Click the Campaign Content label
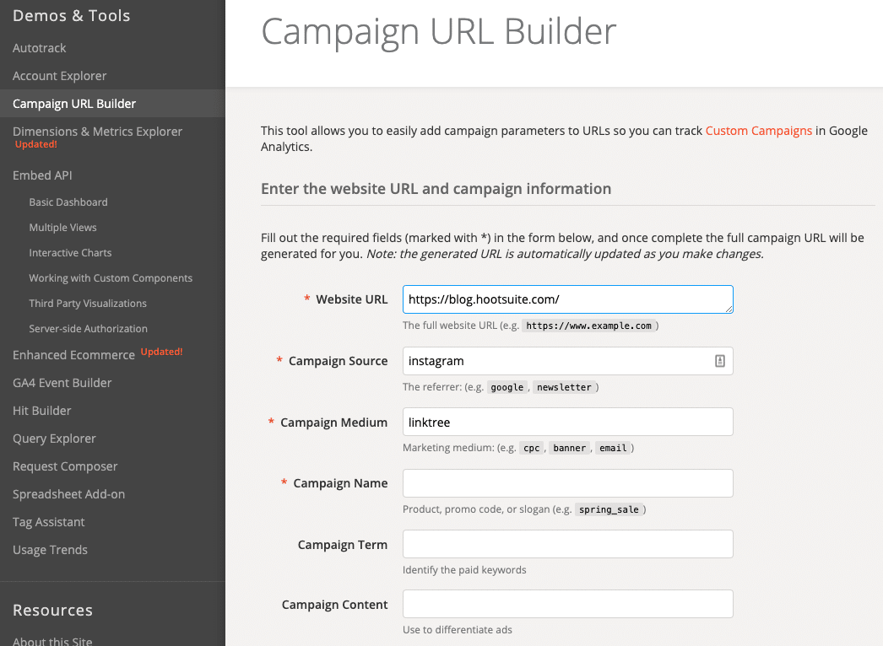This screenshot has height=646, width=883. [334, 605]
